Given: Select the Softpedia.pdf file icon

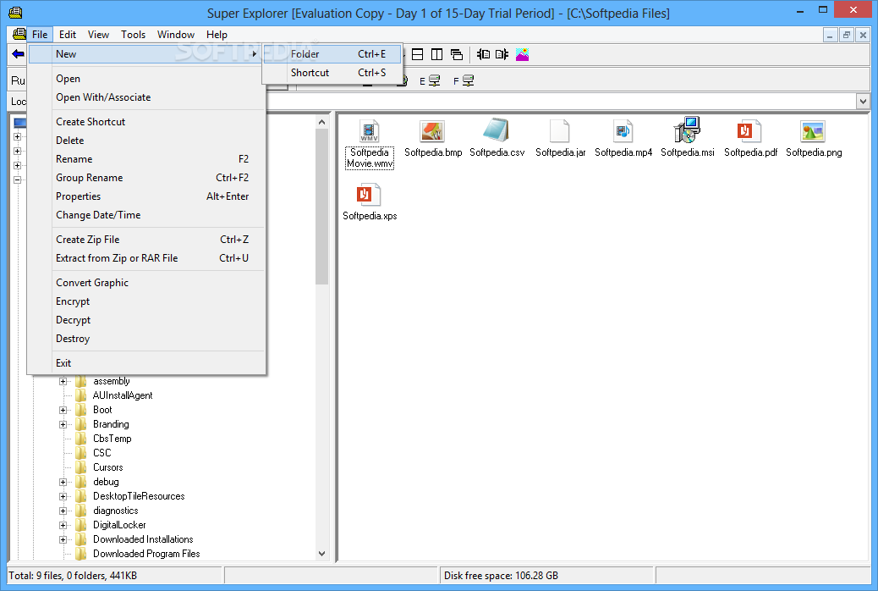Looking at the screenshot, I should tap(749, 131).
